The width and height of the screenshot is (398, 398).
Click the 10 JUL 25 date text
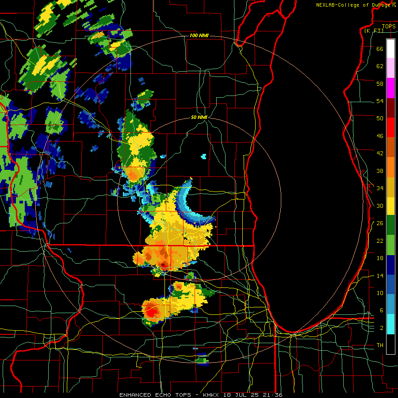click(241, 395)
